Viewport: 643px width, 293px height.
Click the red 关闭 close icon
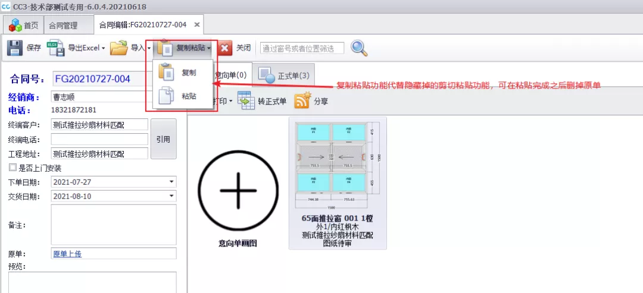coord(225,48)
